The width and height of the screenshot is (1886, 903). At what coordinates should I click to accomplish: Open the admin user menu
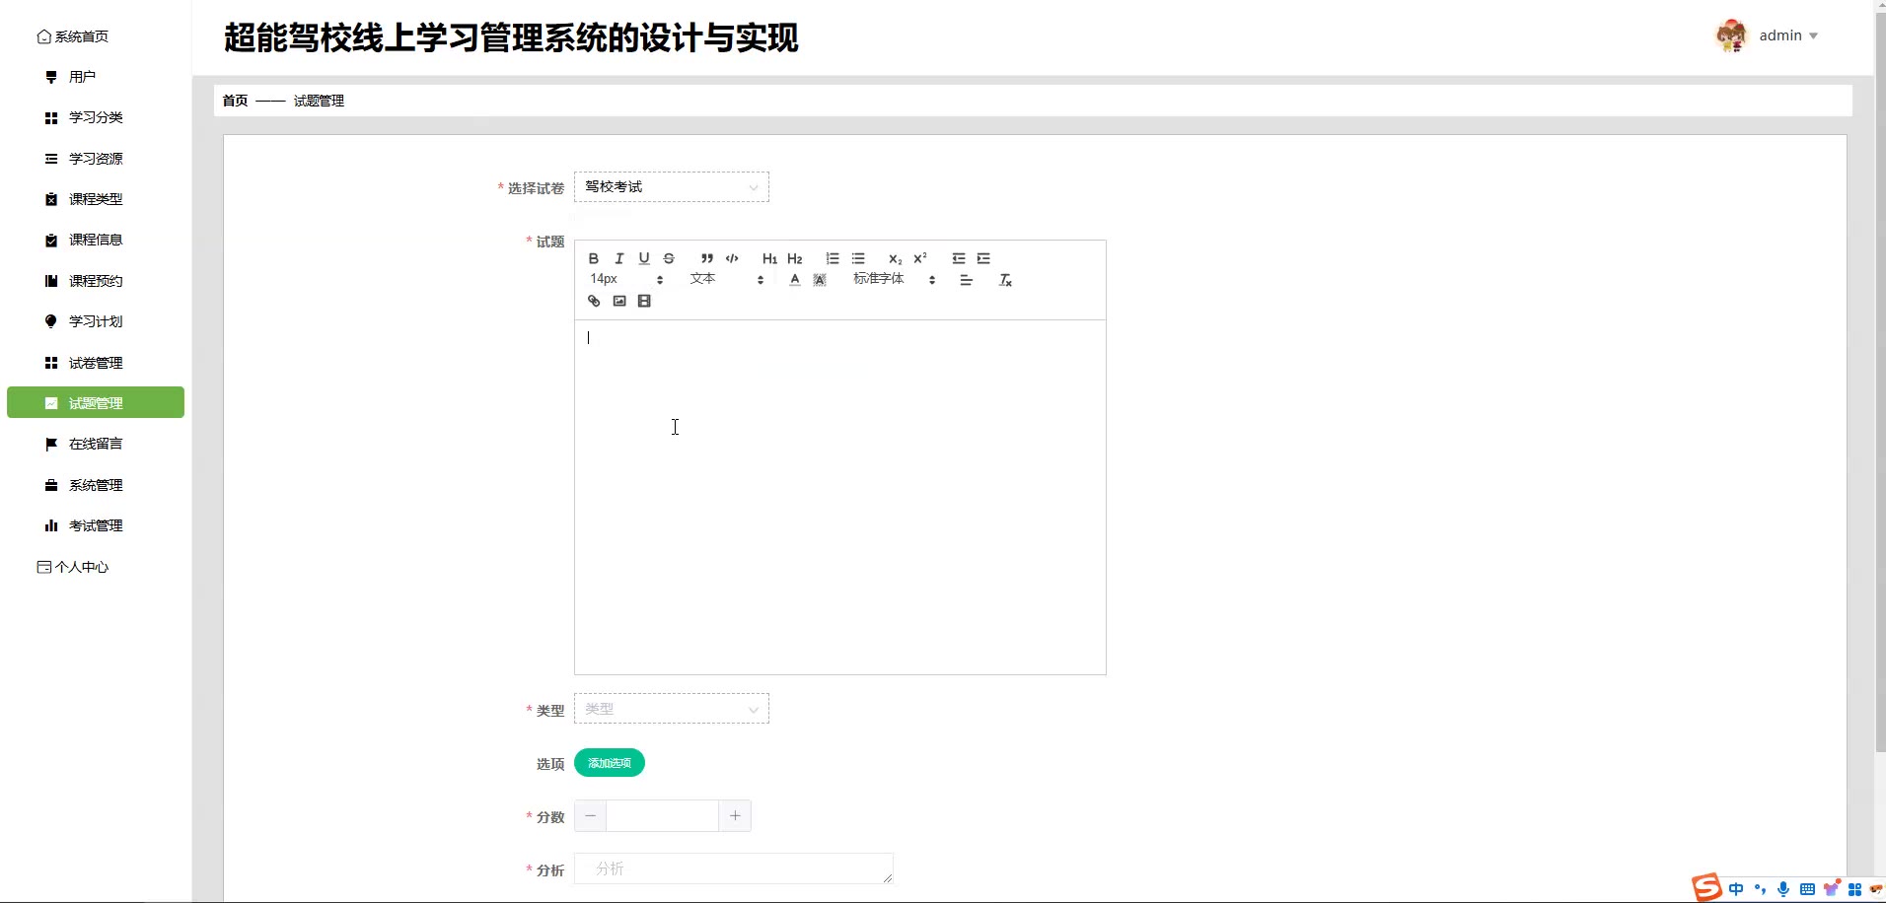[1788, 35]
